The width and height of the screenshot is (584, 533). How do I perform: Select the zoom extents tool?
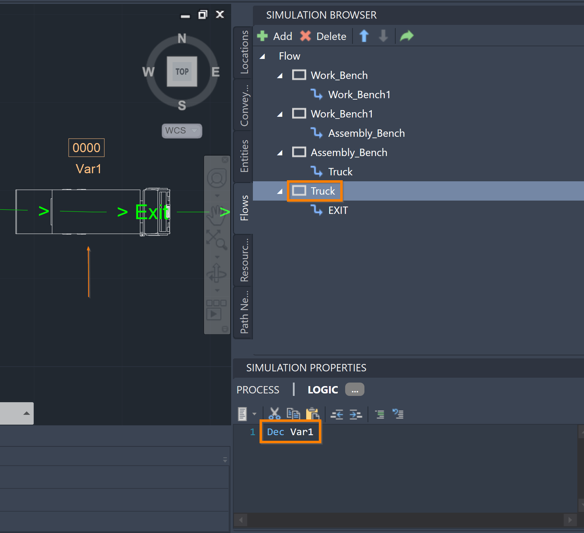[216, 239]
